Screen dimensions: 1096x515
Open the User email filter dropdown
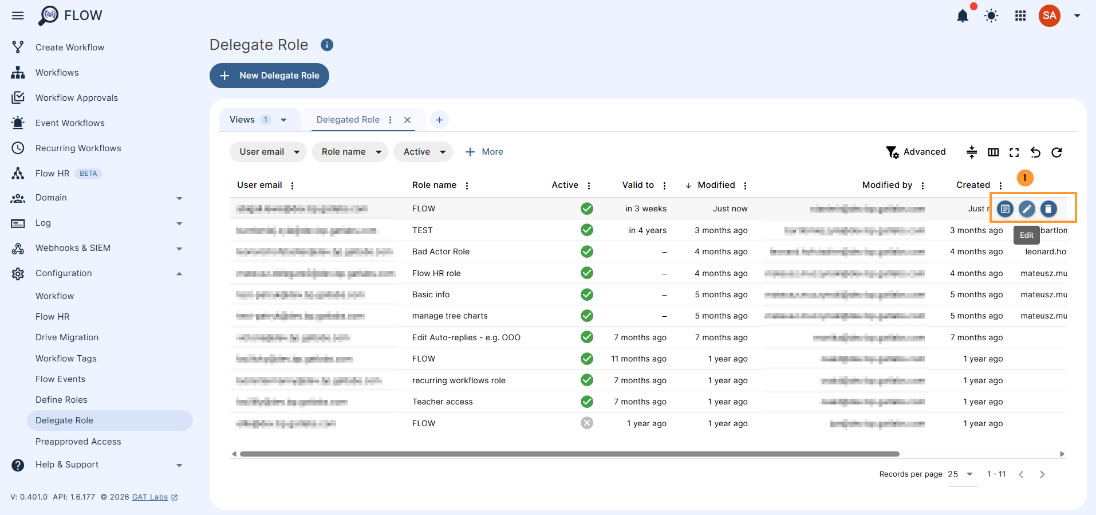269,152
